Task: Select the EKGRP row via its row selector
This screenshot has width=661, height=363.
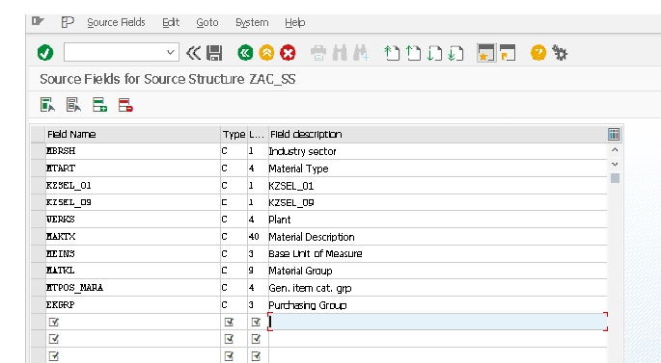Action: click(x=38, y=305)
